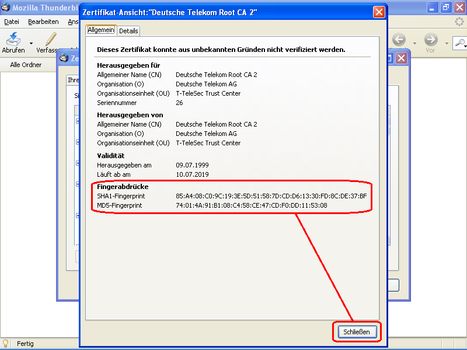Select the Allgemein tab
The width and height of the screenshot is (467, 350).
click(102, 30)
